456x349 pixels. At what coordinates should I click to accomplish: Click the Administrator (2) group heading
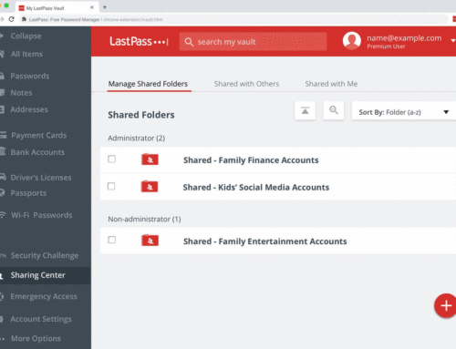(137, 139)
